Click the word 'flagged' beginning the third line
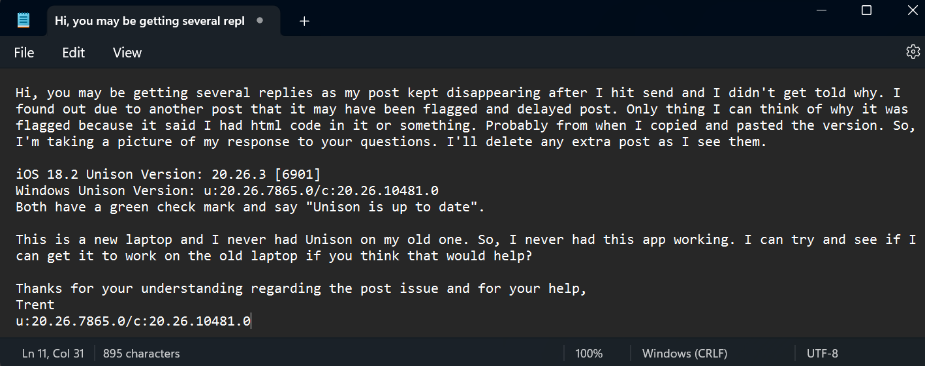 click(43, 125)
